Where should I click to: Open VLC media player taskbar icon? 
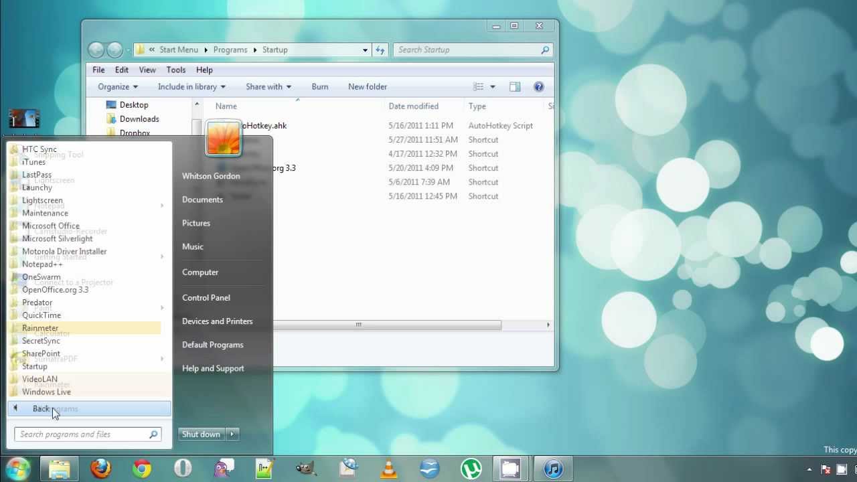pyautogui.click(x=388, y=469)
